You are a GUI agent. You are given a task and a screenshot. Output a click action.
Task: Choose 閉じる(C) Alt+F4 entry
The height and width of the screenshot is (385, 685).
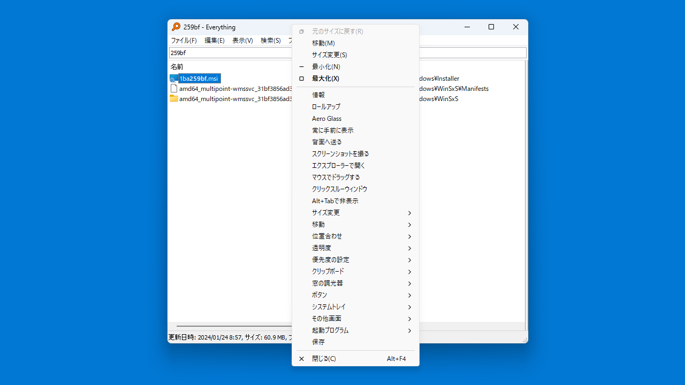[x=355, y=359]
